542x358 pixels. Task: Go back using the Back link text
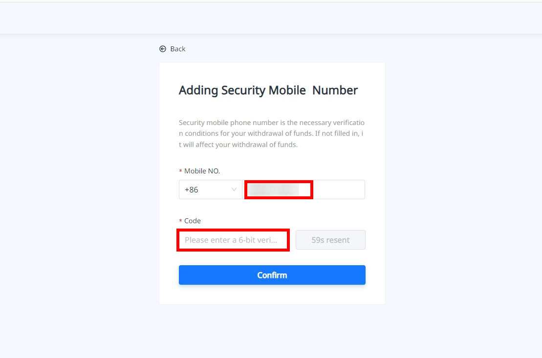pos(178,49)
